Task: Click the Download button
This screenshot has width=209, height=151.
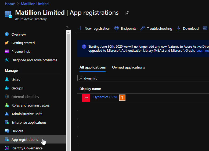Action: click(x=188, y=28)
